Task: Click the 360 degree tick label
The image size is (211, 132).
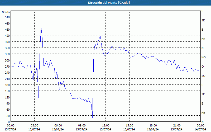Action: [x=7, y=48]
